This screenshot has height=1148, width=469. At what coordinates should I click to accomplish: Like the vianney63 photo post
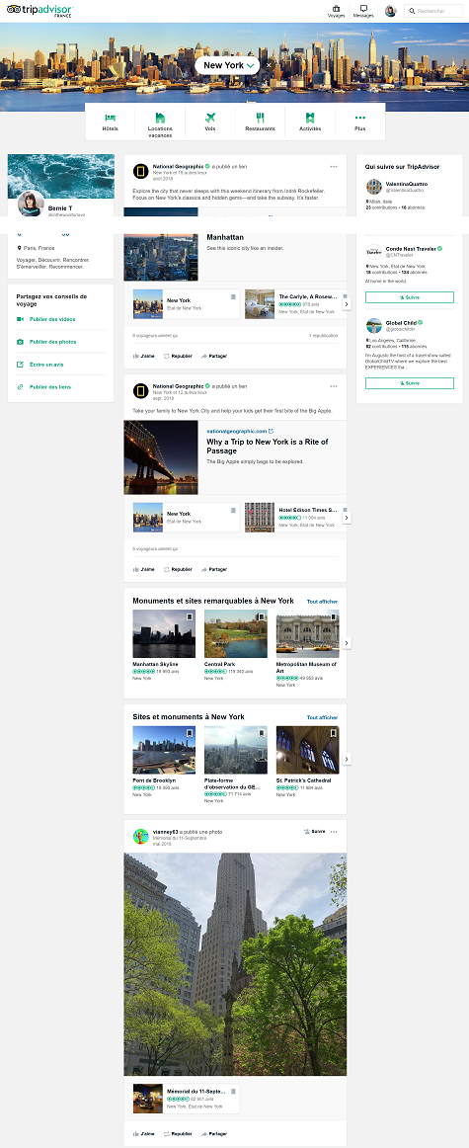(x=144, y=1133)
